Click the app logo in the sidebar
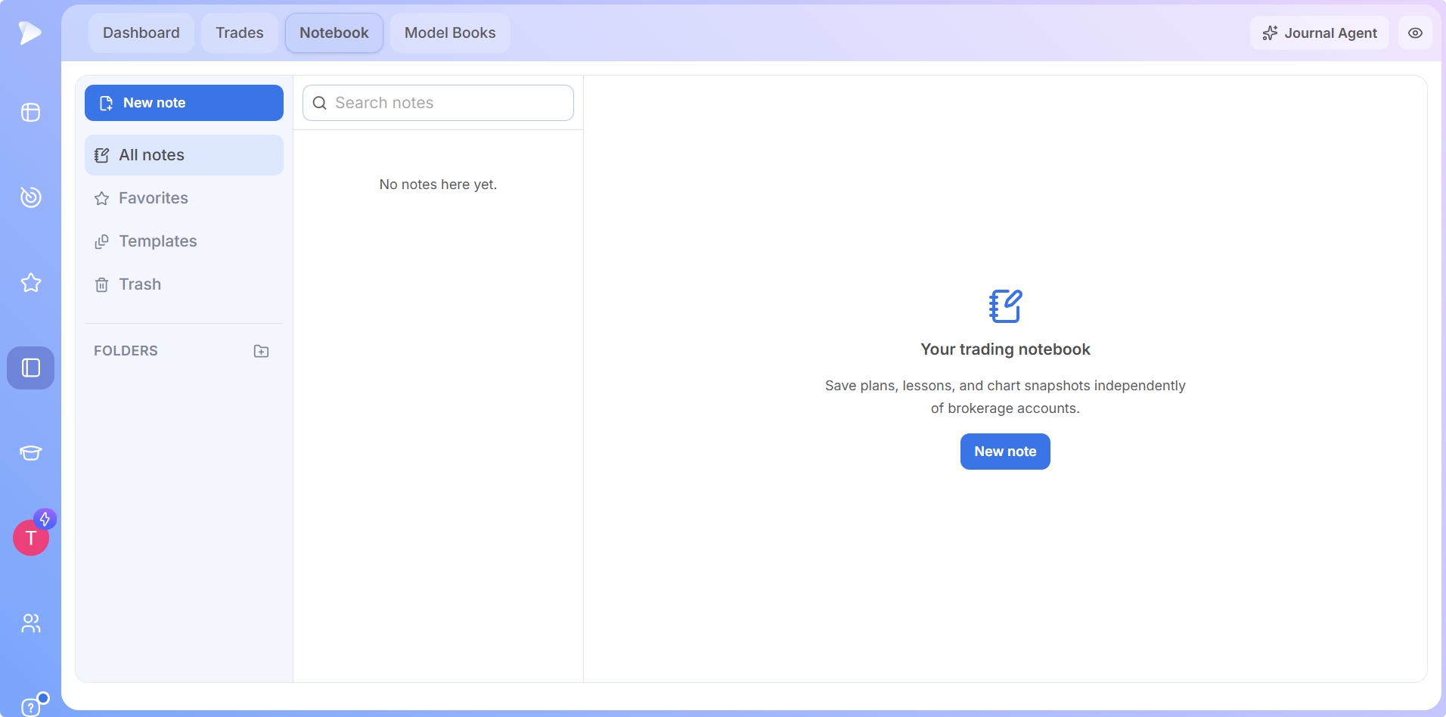The image size is (1446, 717). pyautogui.click(x=30, y=33)
